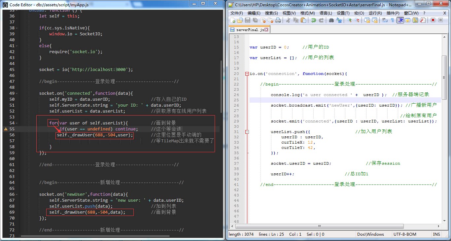Screen dimensions: 451x241
Task: Open Replace dialog via toolbar icon
Action: (x=339, y=20)
